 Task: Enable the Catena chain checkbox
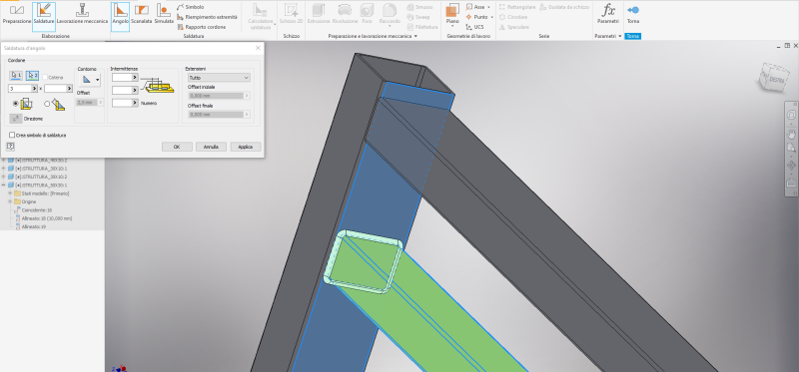tap(45, 77)
